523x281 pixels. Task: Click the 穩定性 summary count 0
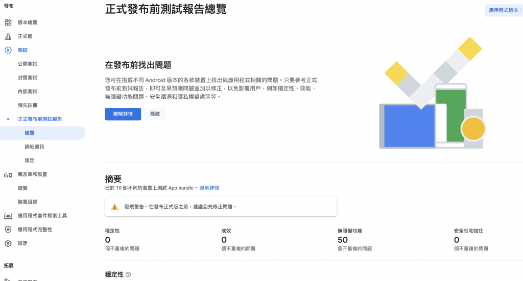tap(108, 240)
